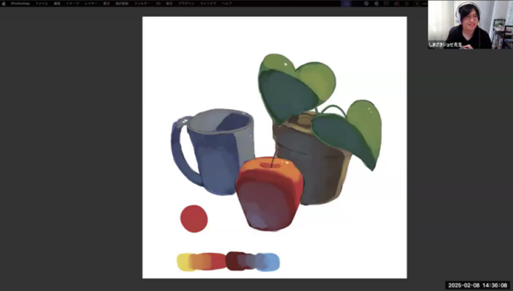Open the 選択範囲 menu
The width and height of the screenshot is (513, 291).
click(122, 4)
